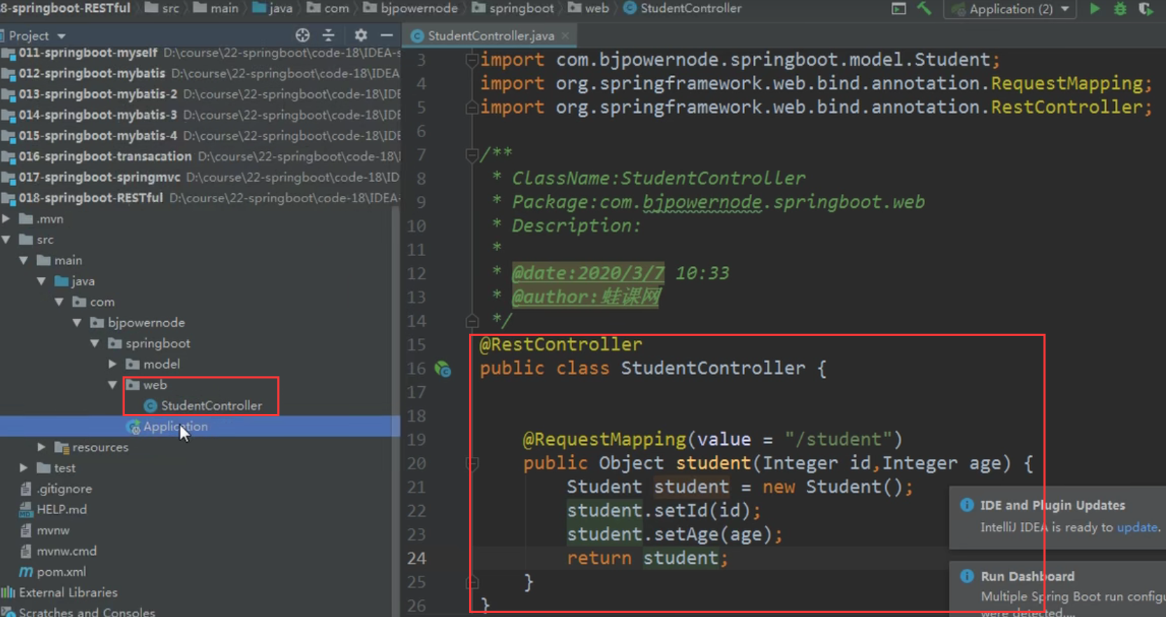
Task: Click the IDE and Plugin Updates notification
Action: [1057, 517]
